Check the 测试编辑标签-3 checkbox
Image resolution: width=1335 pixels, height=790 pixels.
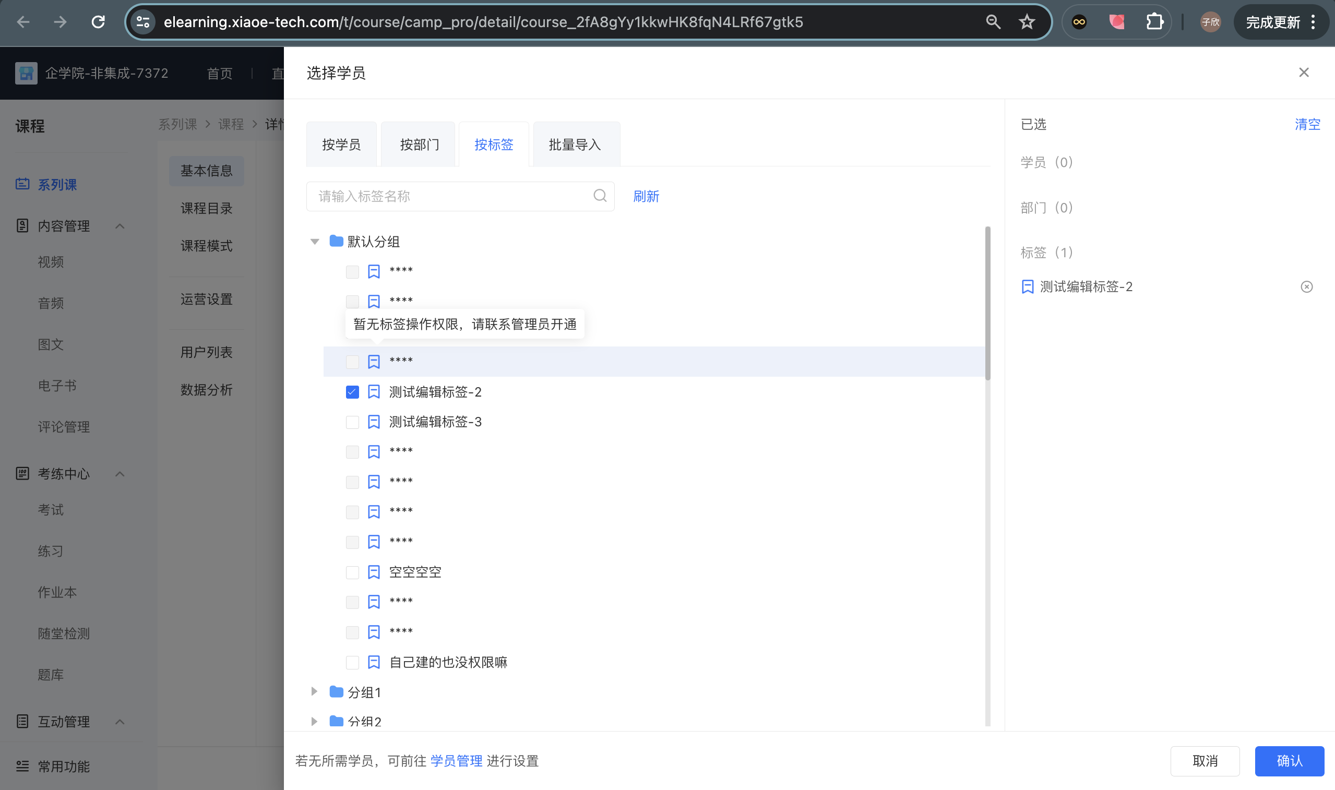[352, 422]
